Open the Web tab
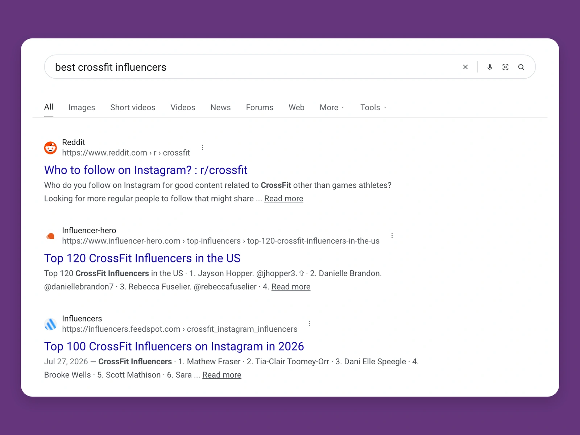 [x=297, y=107]
